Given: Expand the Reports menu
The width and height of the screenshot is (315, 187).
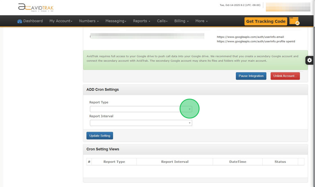Looking at the screenshot, I should click(142, 21).
